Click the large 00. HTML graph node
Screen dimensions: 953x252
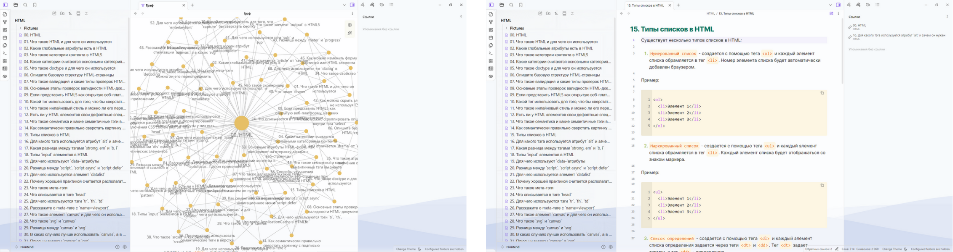pos(241,123)
